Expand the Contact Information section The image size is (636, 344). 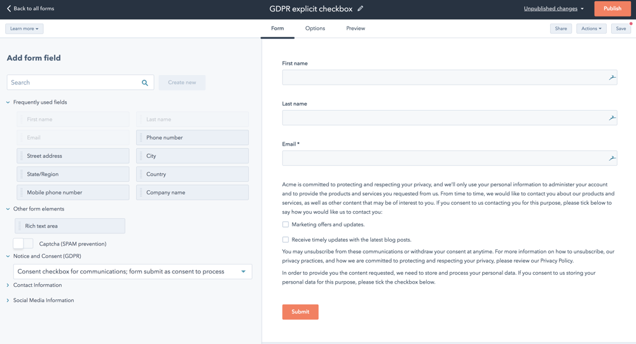pos(37,285)
